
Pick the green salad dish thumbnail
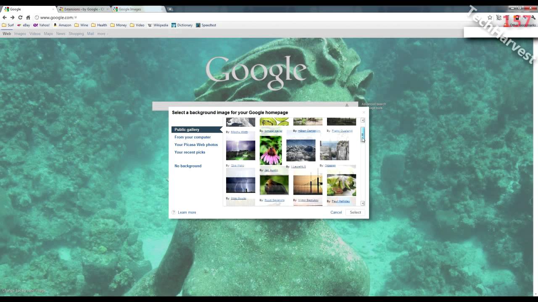click(x=341, y=185)
